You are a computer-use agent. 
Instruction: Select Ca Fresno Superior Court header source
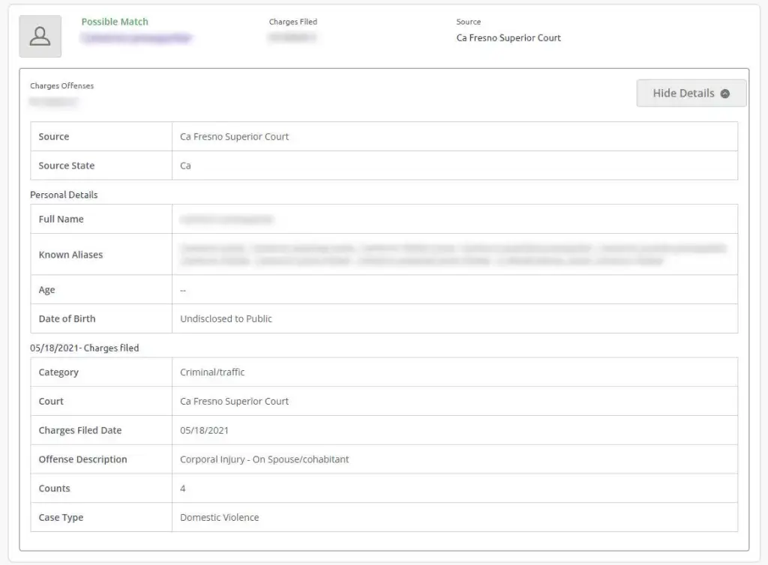[508, 38]
